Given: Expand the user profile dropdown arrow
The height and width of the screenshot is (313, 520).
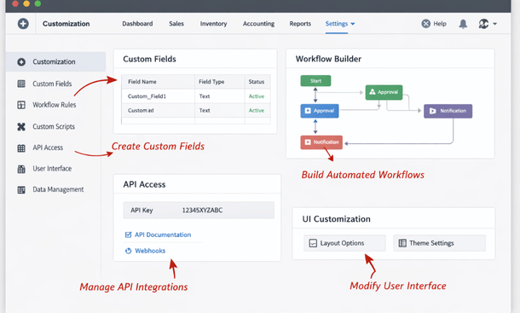Looking at the screenshot, I should click(494, 24).
